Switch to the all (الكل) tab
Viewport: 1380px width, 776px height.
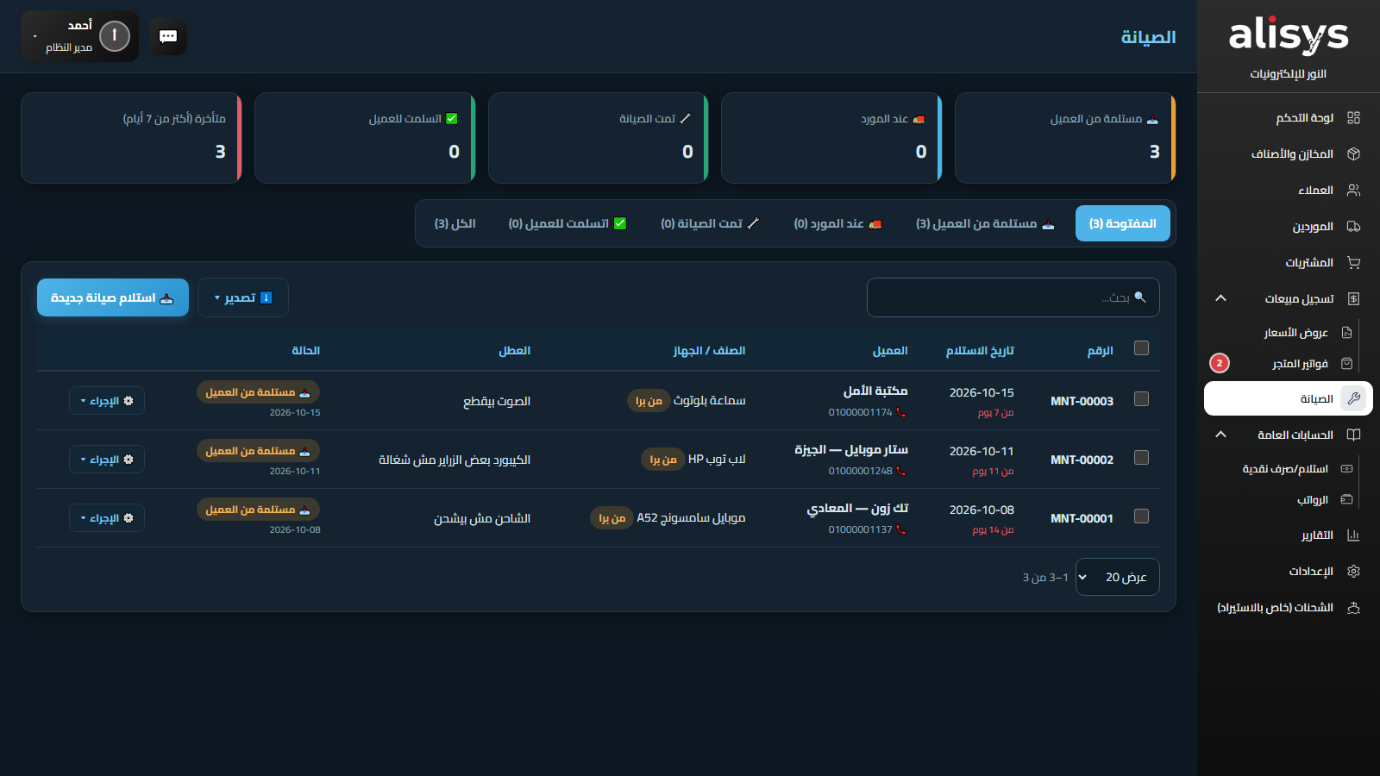pos(455,224)
